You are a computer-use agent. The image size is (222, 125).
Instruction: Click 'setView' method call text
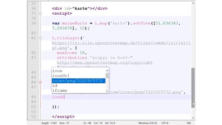coord(142,23)
